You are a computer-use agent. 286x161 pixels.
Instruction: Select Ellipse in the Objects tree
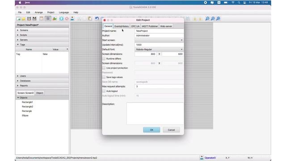[x=25, y=115]
